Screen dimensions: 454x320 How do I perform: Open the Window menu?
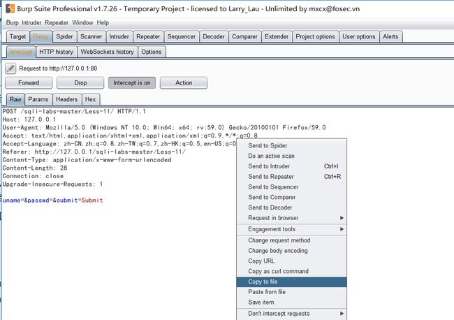pyautogui.click(x=82, y=22)
